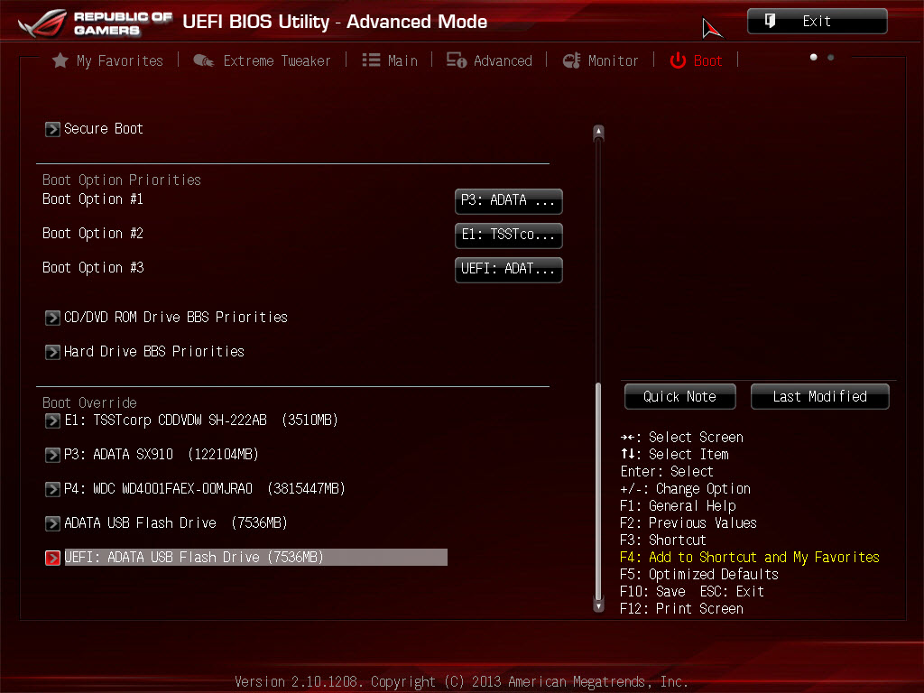Screen dimensions: 924x693
Task: Click the Boot Option #2 label
Action: coord(93,234)
